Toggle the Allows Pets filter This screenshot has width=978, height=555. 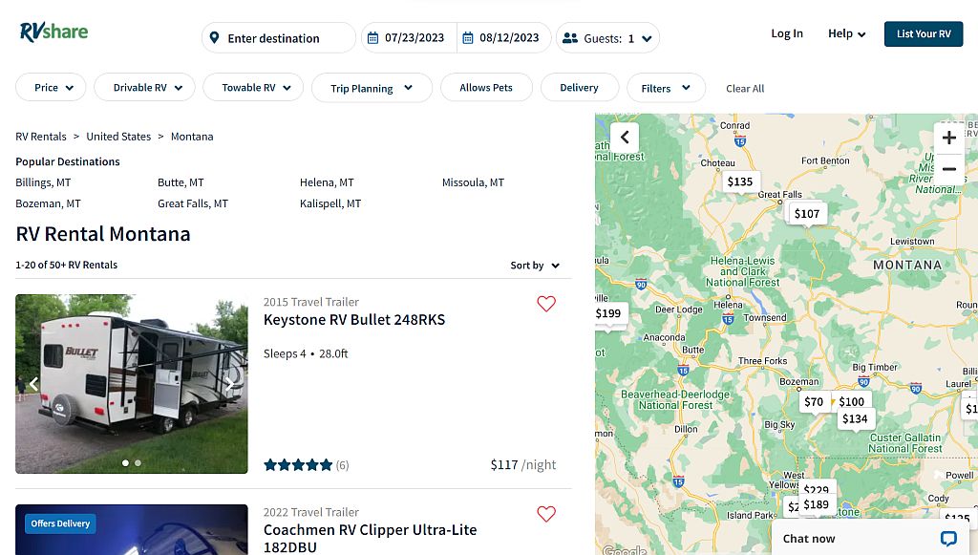486,87
